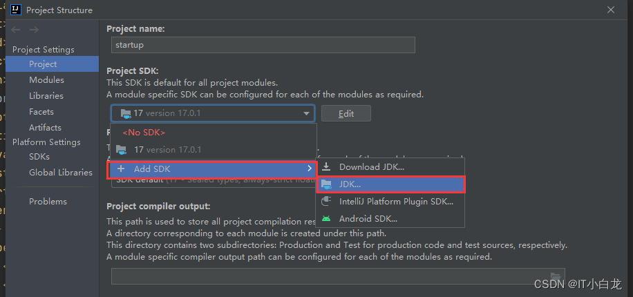
Task: Choose Android SDK... from the submenu
Action: (390, 219)
